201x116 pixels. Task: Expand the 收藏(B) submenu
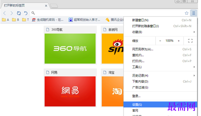(160, 32)
